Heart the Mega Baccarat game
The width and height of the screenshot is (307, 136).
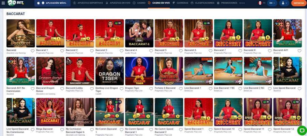point(62,130)
